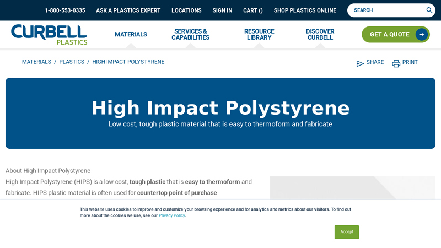Open the Cart
Viewport: 441px width, 248px height.
(253, 10)
